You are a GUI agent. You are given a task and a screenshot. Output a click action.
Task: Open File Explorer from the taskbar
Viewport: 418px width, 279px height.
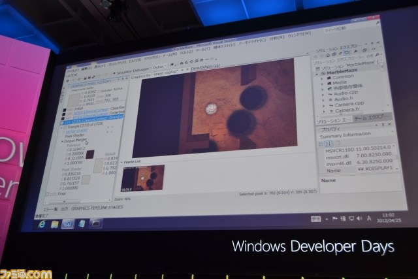[55, 224]
